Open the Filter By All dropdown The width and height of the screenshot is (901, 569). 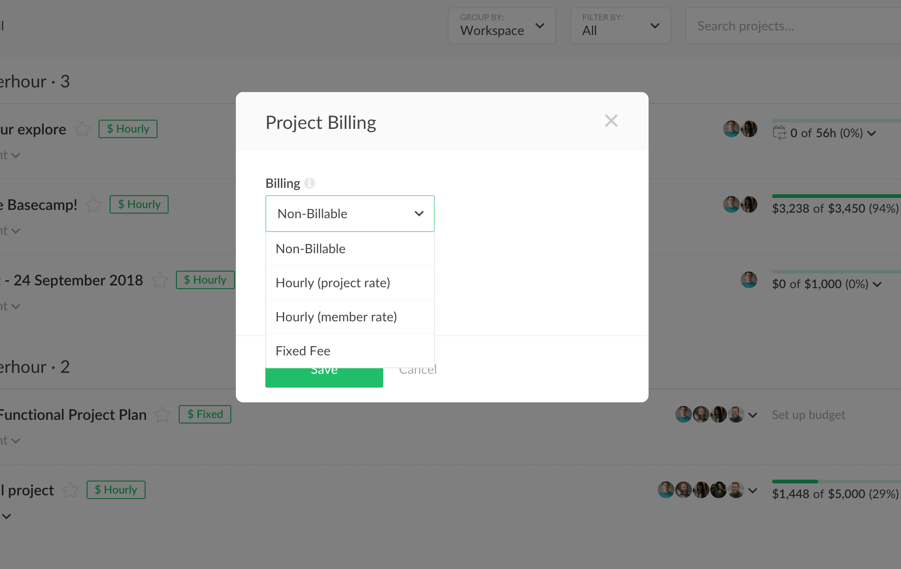click(x=620, y=26)
